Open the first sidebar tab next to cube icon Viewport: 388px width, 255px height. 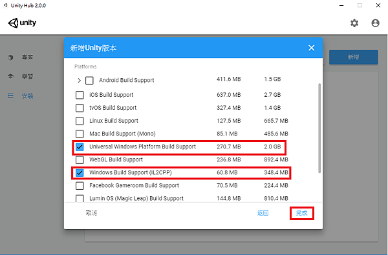pos(27,57)
